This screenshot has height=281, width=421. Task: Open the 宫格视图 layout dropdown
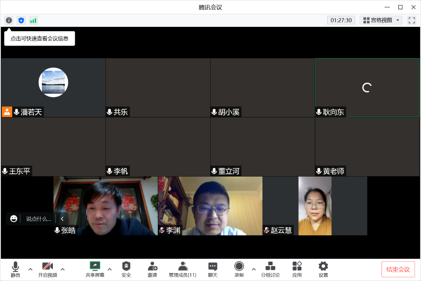coord(381,20)
